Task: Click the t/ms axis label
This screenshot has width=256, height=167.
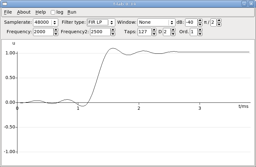Action: 243,106
